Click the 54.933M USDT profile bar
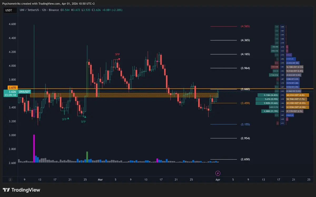Screen dimensions: 316x197 point(294,71)
